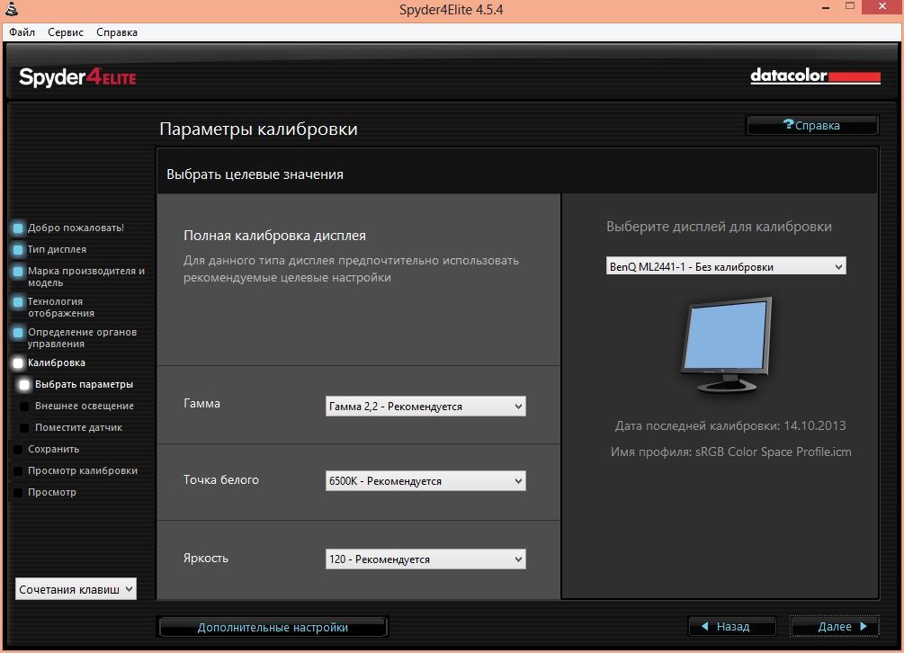Select the Сохранить step checkbox

(x=18, y=450)
